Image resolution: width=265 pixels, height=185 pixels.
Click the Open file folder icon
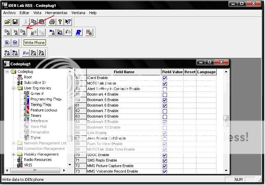point(8,22)
